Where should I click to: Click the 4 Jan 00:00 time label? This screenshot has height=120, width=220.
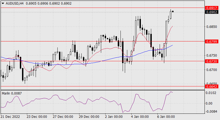tap(140, 117)
